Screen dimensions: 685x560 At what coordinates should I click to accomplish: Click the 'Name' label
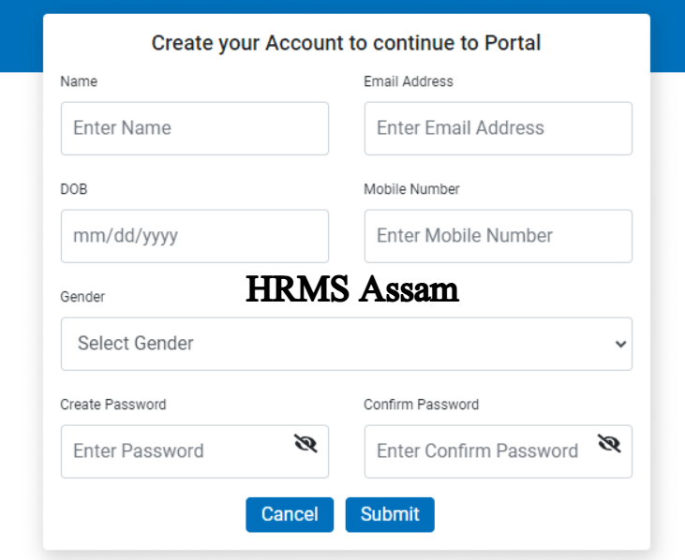click(79, 81)
